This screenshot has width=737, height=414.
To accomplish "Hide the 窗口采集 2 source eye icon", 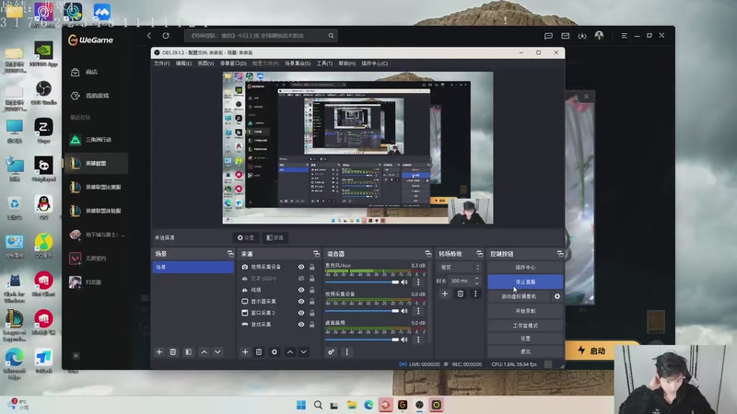I will tap(301, 313).
